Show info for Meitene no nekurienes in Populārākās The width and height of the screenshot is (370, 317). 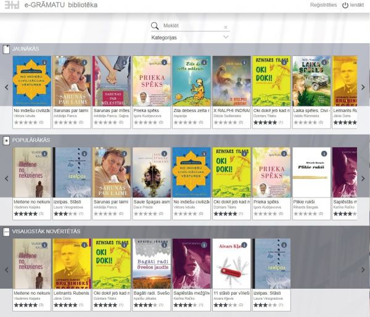coord(44,154)
